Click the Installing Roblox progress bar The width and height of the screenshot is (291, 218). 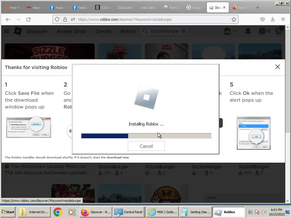pyautogui.click(x=146, y=136)
